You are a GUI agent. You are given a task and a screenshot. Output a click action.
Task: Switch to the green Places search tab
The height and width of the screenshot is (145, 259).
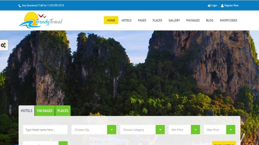tap(63, 111)
